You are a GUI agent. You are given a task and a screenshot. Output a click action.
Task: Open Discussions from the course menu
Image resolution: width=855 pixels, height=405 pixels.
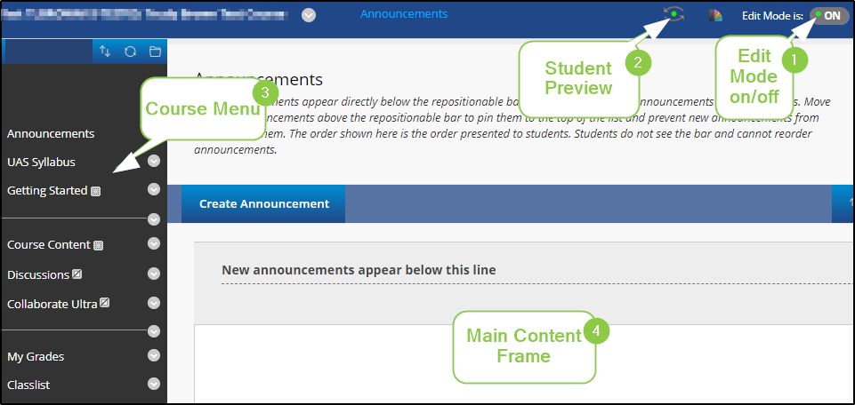(x=38, y=275)
